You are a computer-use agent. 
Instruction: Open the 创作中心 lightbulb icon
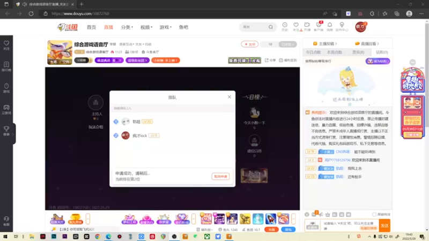pyautogui.click(x=342, y=26)
